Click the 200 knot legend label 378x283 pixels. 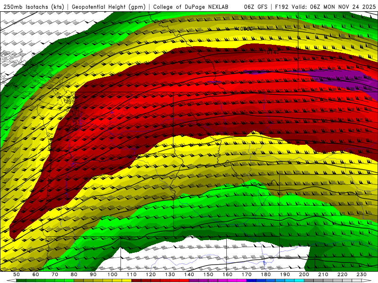tap(304, 275)
